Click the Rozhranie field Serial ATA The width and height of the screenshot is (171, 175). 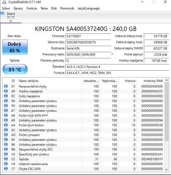[88, 48]
